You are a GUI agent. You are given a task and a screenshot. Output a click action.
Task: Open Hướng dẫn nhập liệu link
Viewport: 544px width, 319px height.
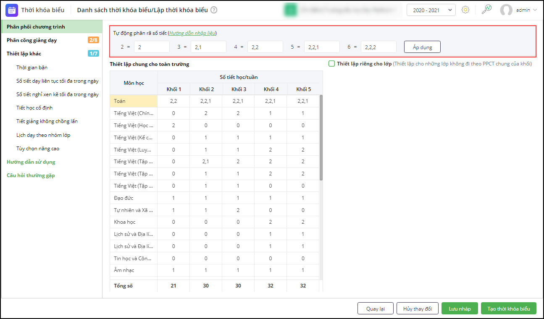192,33
